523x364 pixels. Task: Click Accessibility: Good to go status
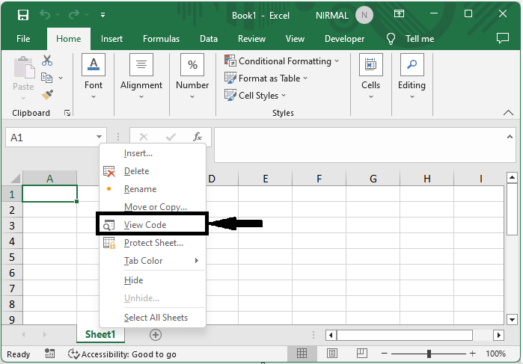pos(122,354)
